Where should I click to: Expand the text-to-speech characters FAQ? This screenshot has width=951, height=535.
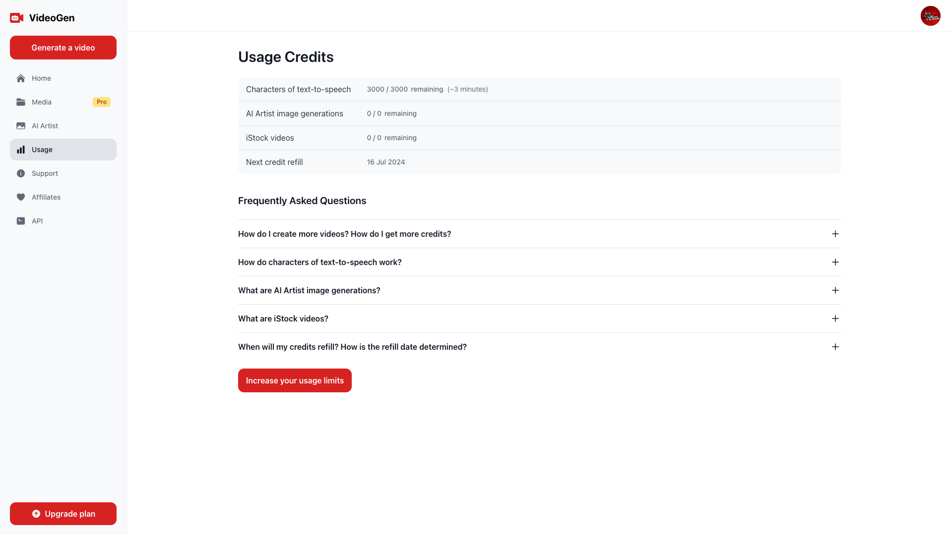click(x=835, y=262)
